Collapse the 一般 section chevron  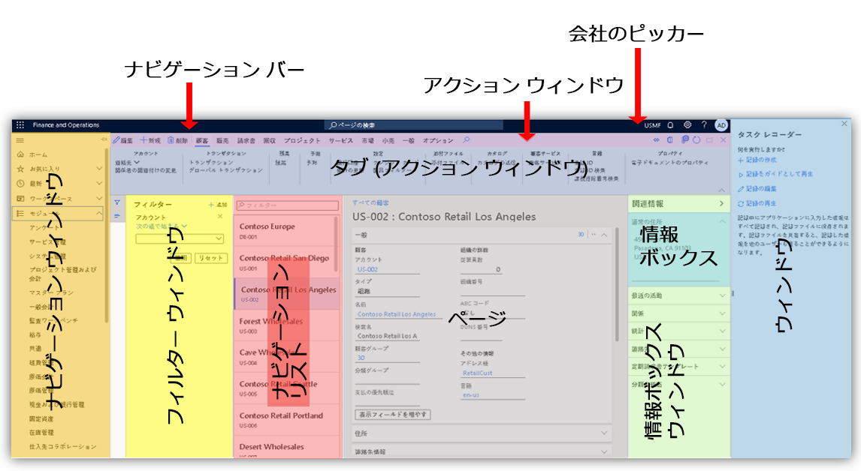click(604, 235)
